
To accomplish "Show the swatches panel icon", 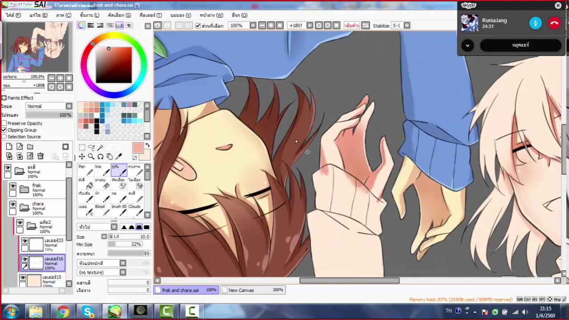I will coord(119,25).
